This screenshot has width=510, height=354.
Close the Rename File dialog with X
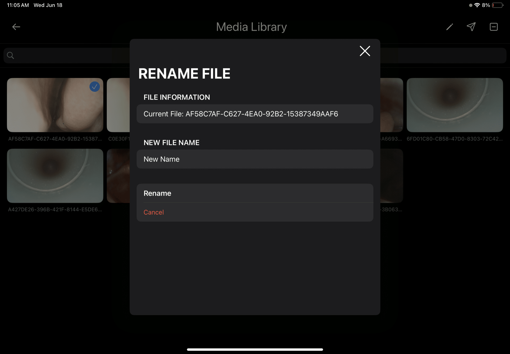click(365, 51)
